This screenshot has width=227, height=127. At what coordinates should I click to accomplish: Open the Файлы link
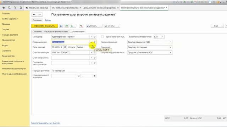(48, 20)
